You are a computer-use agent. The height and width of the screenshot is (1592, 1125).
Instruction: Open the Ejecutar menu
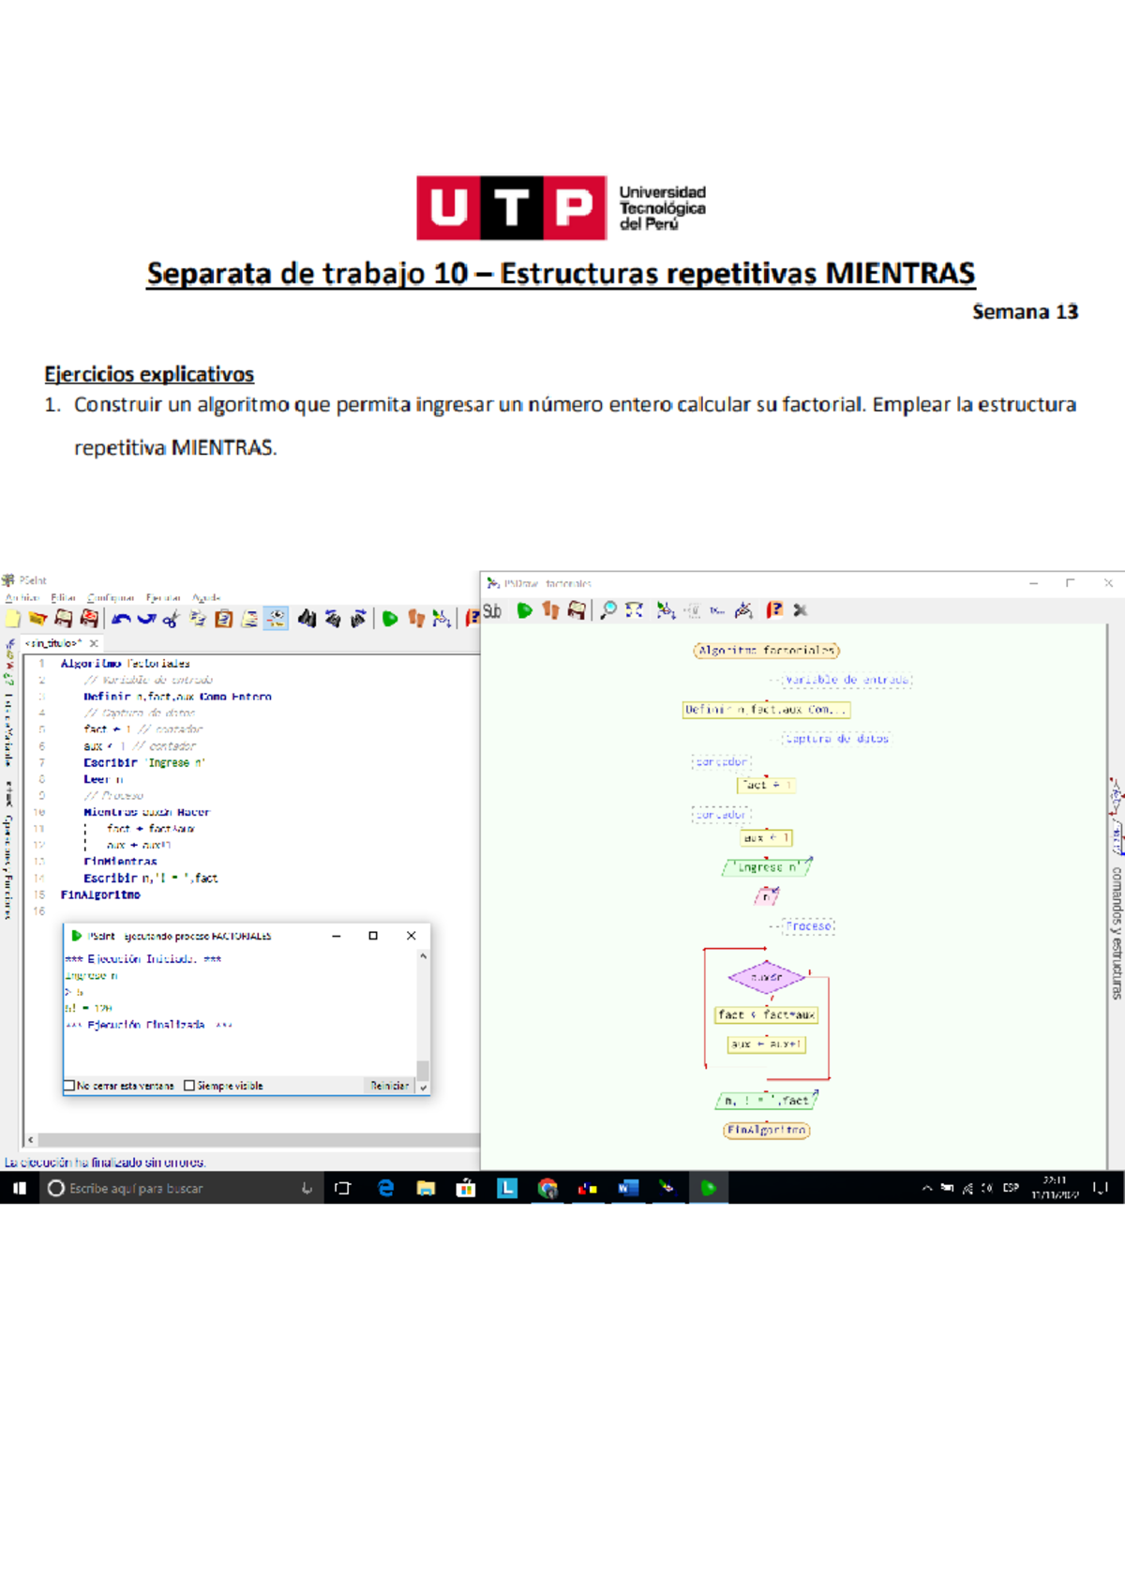tap(163, 597)
